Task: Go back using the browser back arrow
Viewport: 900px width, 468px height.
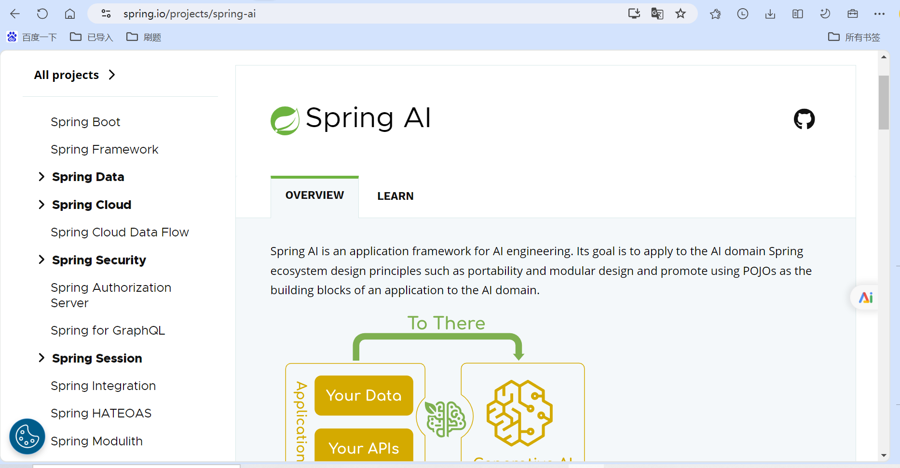Action: [x=15, y=14]
